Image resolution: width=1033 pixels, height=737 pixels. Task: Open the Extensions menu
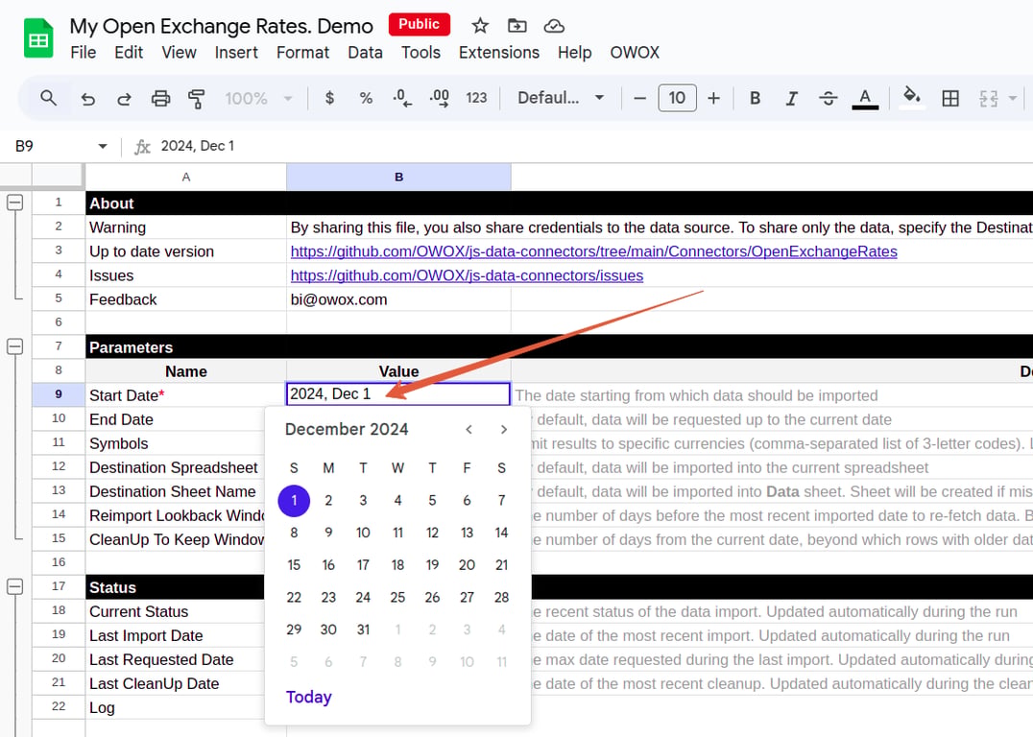click(498, 53)
